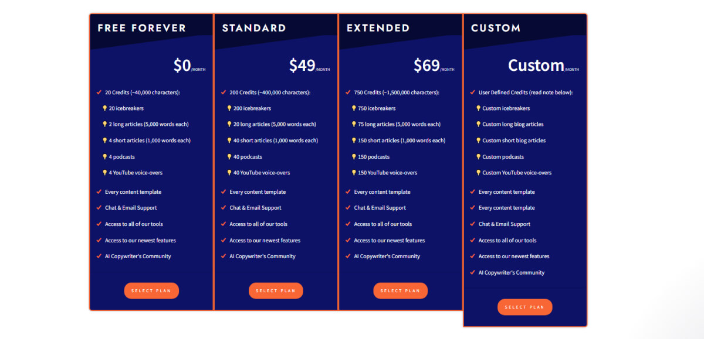Click checkmark by User Defined Credits
The image size is (704, 339).
472,92
